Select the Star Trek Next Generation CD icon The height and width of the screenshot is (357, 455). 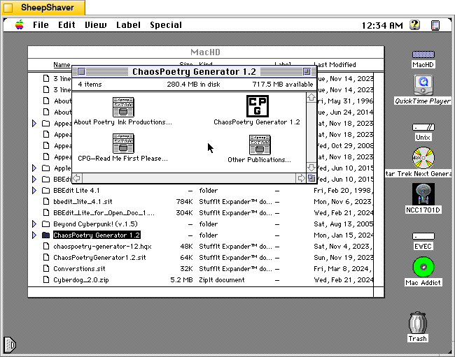[423, 158]
